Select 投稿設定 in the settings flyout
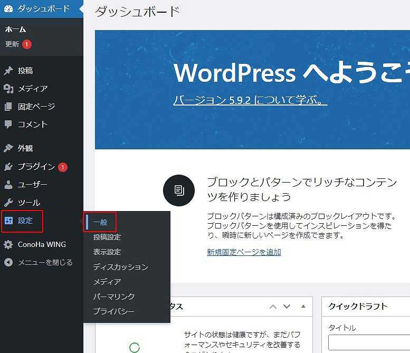The image size is (410, 353). pyautogui.click(x=107, y=237)
